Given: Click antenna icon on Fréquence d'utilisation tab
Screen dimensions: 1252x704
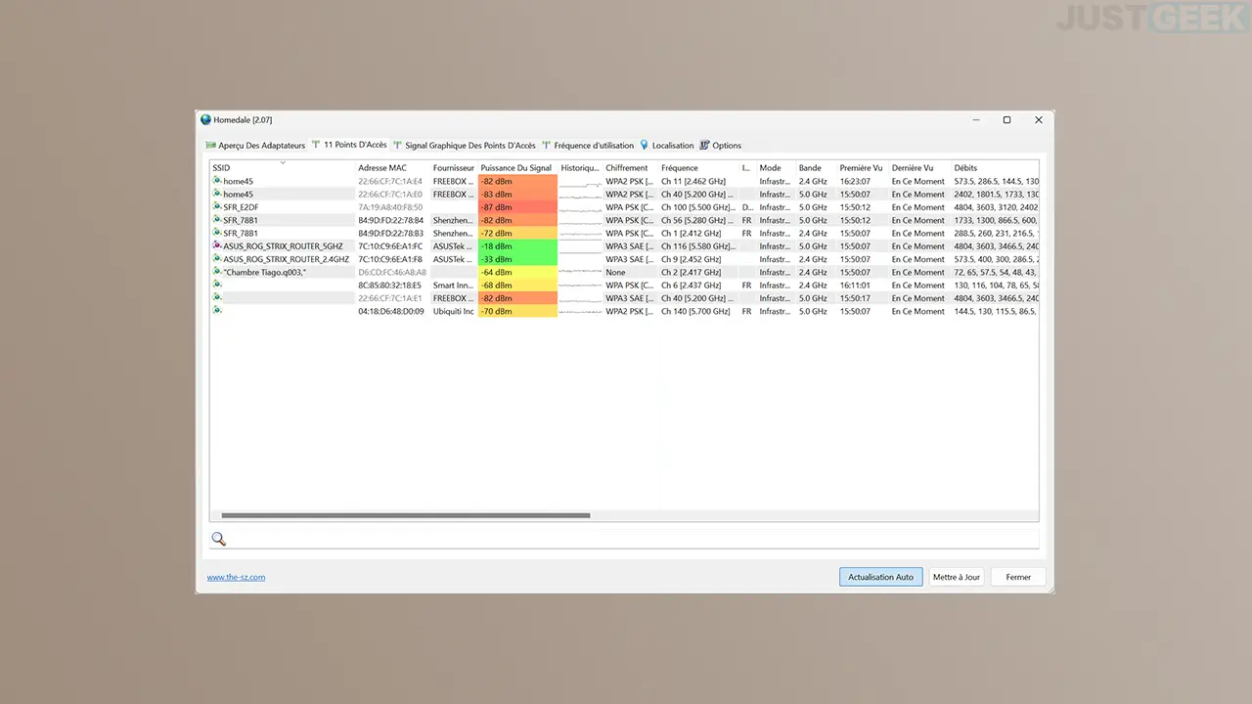Looking at the screenshot, I should pyautogui.click(x=546, y=145).
